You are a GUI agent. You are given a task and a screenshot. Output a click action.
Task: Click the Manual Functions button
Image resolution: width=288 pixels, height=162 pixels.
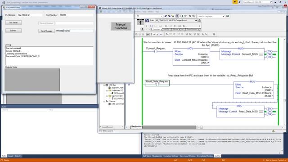[121, 26]
